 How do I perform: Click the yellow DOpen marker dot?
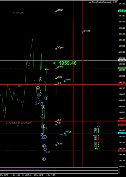(x=56, y=49)
